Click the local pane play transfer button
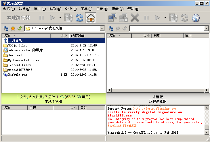Viewport: 210px width, 142px height. click(x=52, y=18)
